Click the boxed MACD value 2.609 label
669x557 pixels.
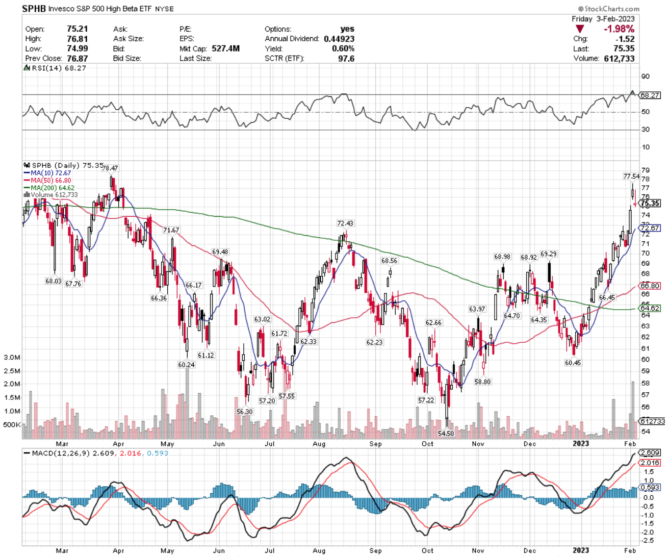click(650, 453)
